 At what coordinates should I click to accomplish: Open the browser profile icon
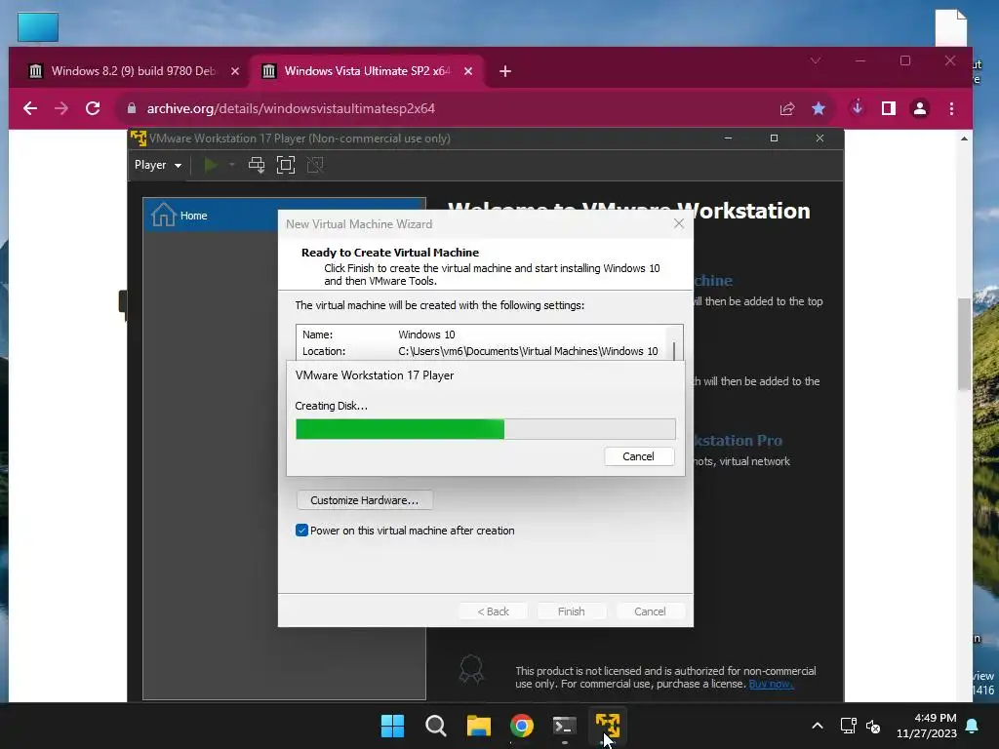click(x=920, y=108)
